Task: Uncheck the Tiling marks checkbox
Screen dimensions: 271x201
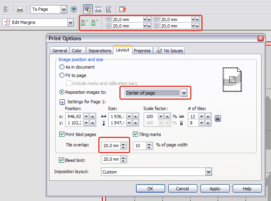Action: [x=135, y=134]
